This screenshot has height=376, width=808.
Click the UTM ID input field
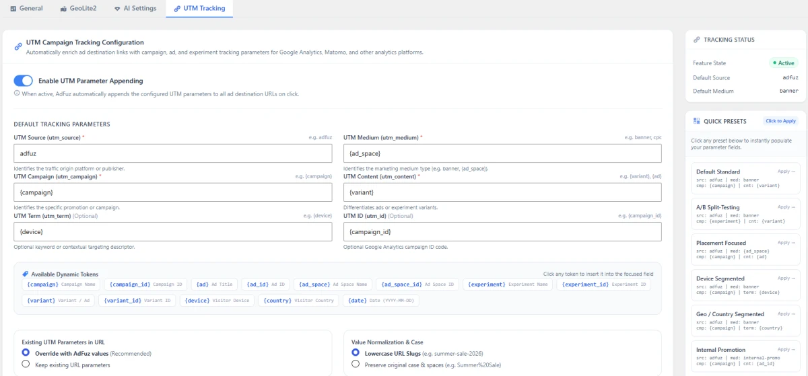tap(502, 231)
